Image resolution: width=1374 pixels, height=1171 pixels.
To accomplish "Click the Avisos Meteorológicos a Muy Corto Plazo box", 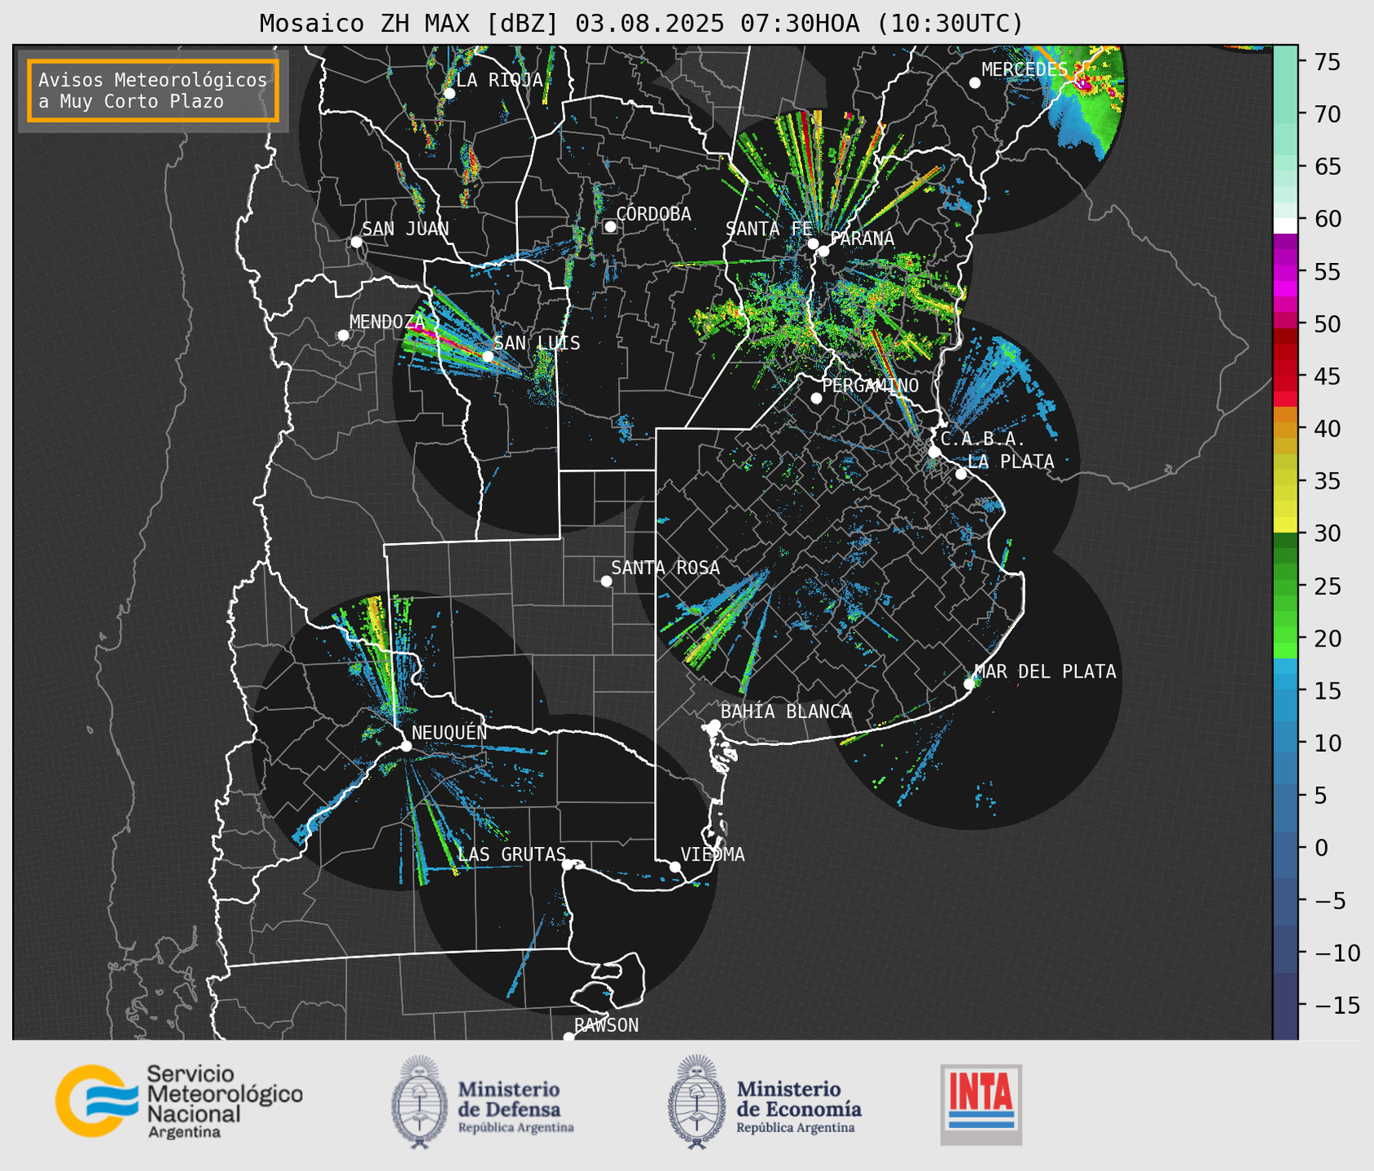I will 153,90.
